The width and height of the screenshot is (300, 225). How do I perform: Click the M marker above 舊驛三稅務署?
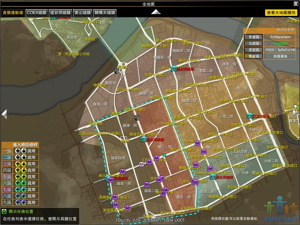point(196,165)
